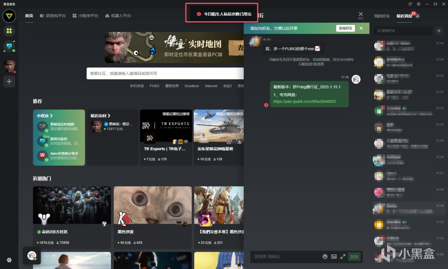Open the game monitor sidebar icon
448x269 pixels.
pyautogui.click(x=9, y=46)
